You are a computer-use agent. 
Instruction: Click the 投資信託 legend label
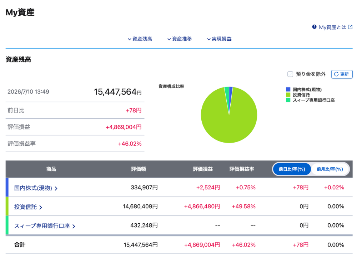click(301, 95)
